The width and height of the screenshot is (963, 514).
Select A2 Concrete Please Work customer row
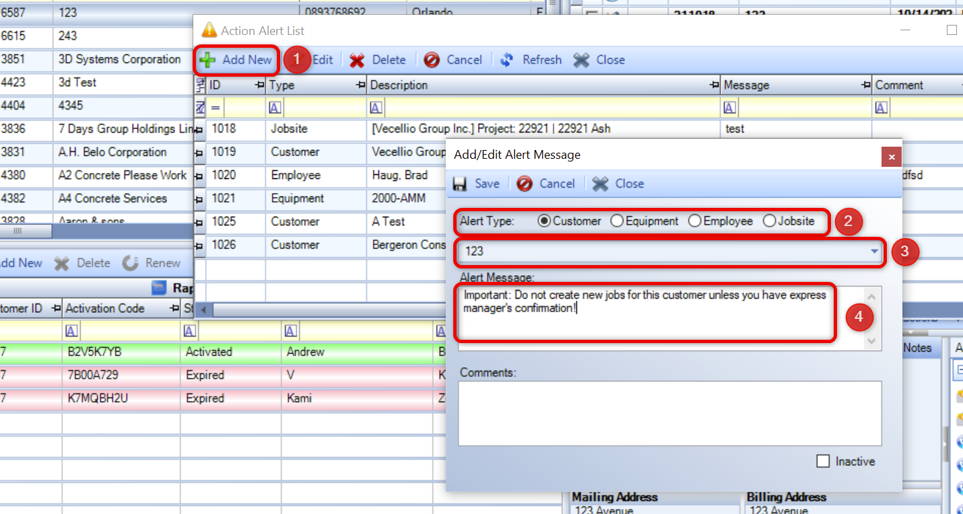(x=123, y=175)
